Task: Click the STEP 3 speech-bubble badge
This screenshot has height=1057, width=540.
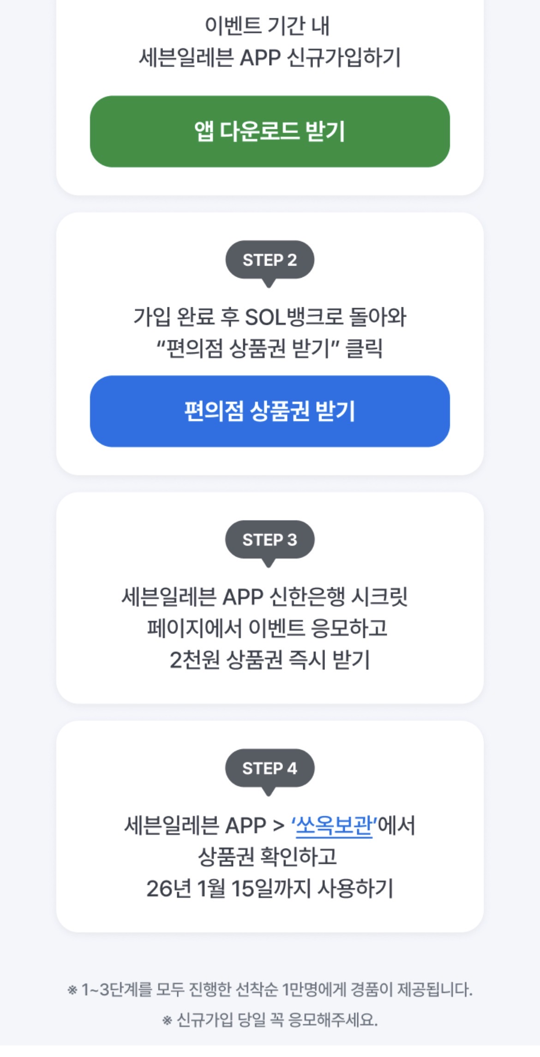Action: (x=270, y=540)
